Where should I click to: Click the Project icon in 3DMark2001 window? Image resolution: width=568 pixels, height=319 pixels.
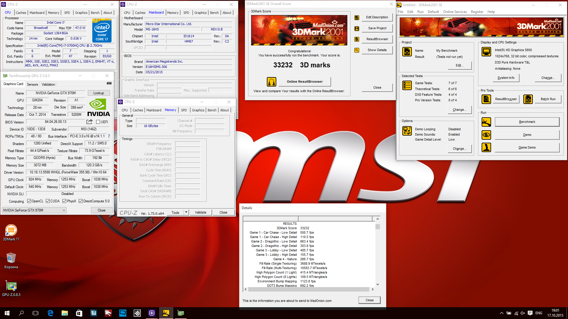pyautogui.click(x=407, y=52)
